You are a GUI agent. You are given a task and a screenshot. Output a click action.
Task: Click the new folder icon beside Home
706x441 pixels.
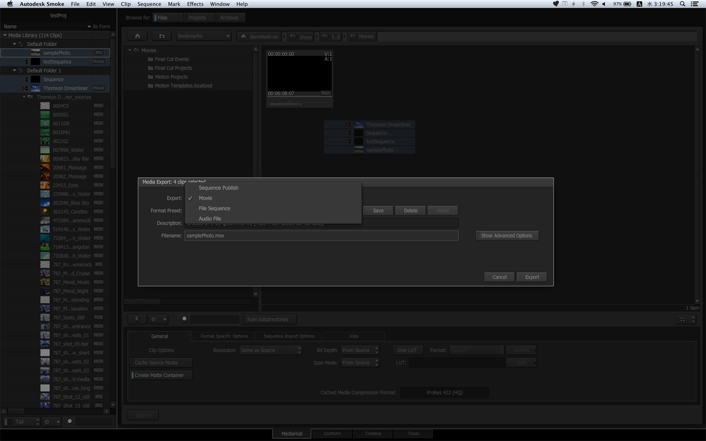pyautogui.click(x=161, y=36)
